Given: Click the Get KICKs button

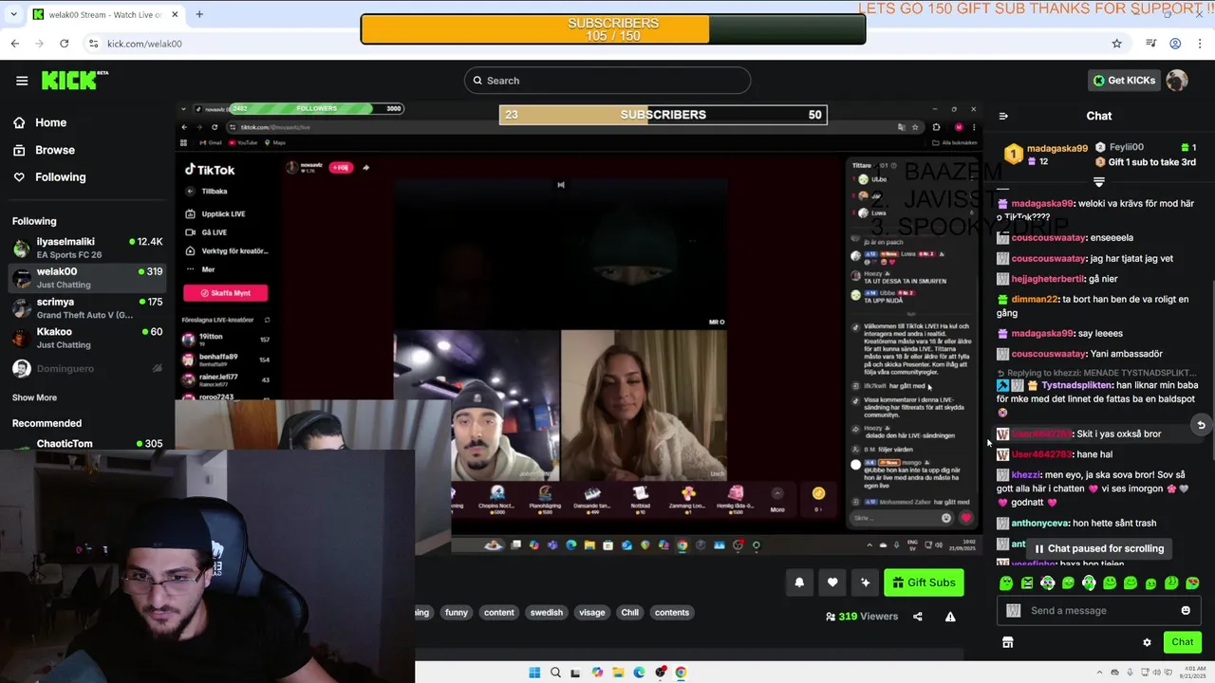Looking at the screenshot, I should pyautogui.click(x=1124, y=81).
